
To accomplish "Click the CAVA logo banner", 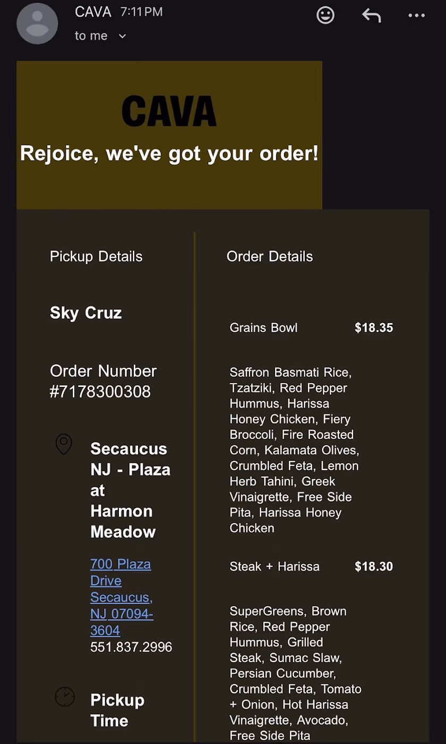I will (x=169, y=135).
